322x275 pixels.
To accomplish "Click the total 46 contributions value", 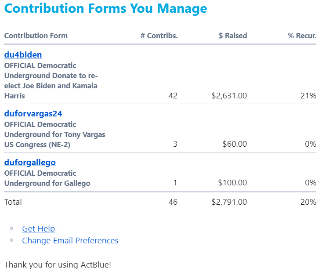I will coord(173,202).
